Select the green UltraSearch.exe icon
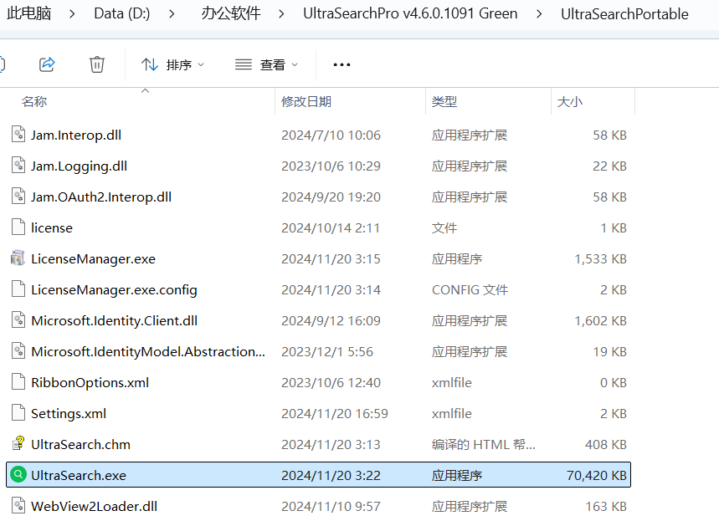Screen dimensions: 719x521 18,474
